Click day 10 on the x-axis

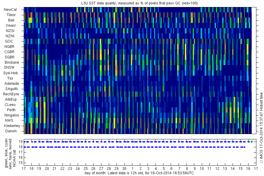202,169
